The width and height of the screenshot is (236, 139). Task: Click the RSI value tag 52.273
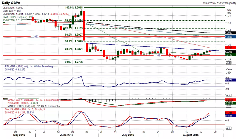pos(228,80)
